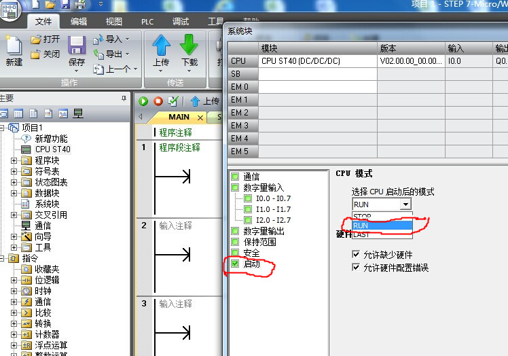The width and height of the screenshot is (508, 356).
Task: Click the Open (打开) folder icon
Action: coord(36,39)
